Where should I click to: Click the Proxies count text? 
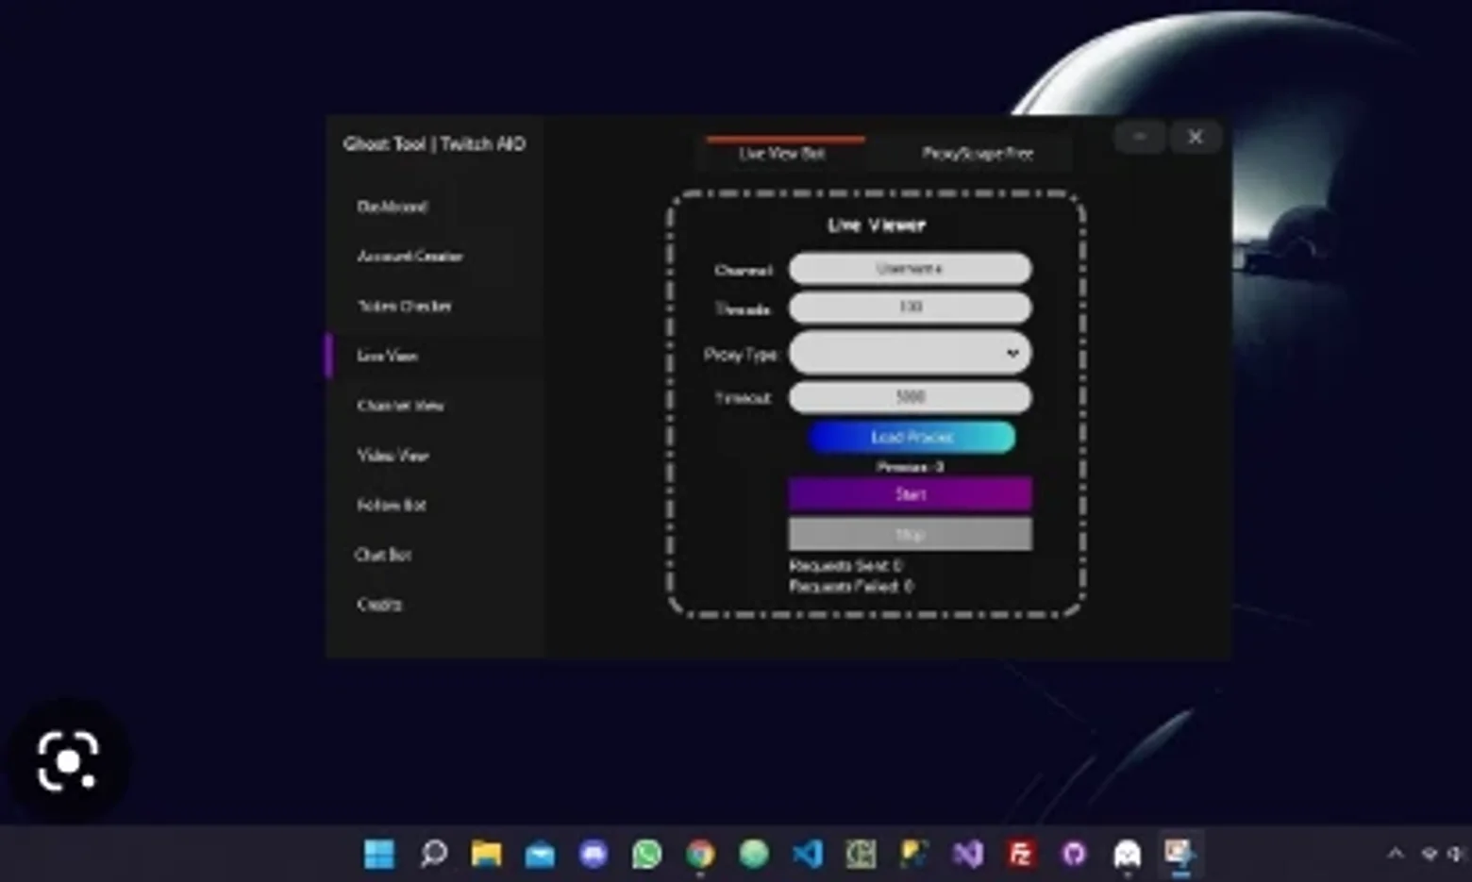tap(910, 466)
